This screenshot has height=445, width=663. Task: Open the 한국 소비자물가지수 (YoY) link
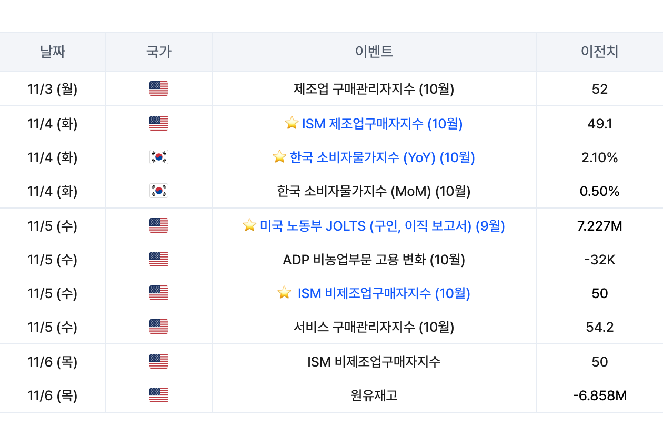point(382,157)
